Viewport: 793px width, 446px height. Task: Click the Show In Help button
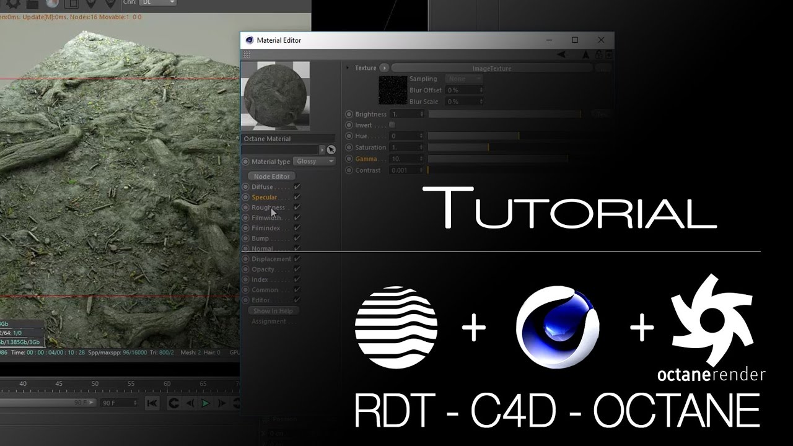click(x=273, y=311)
